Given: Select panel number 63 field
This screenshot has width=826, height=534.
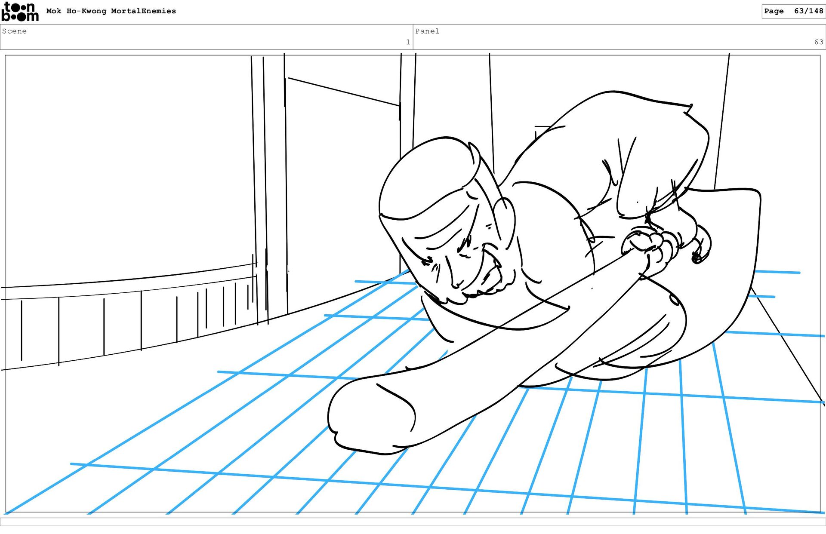Looking at the screenshot, I should (818, 42).
